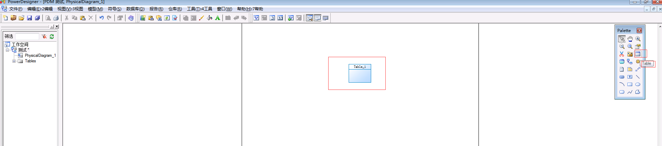Select the Reference tool in Palette
Viewport: 662px width, 146px height.
[630, 62]
